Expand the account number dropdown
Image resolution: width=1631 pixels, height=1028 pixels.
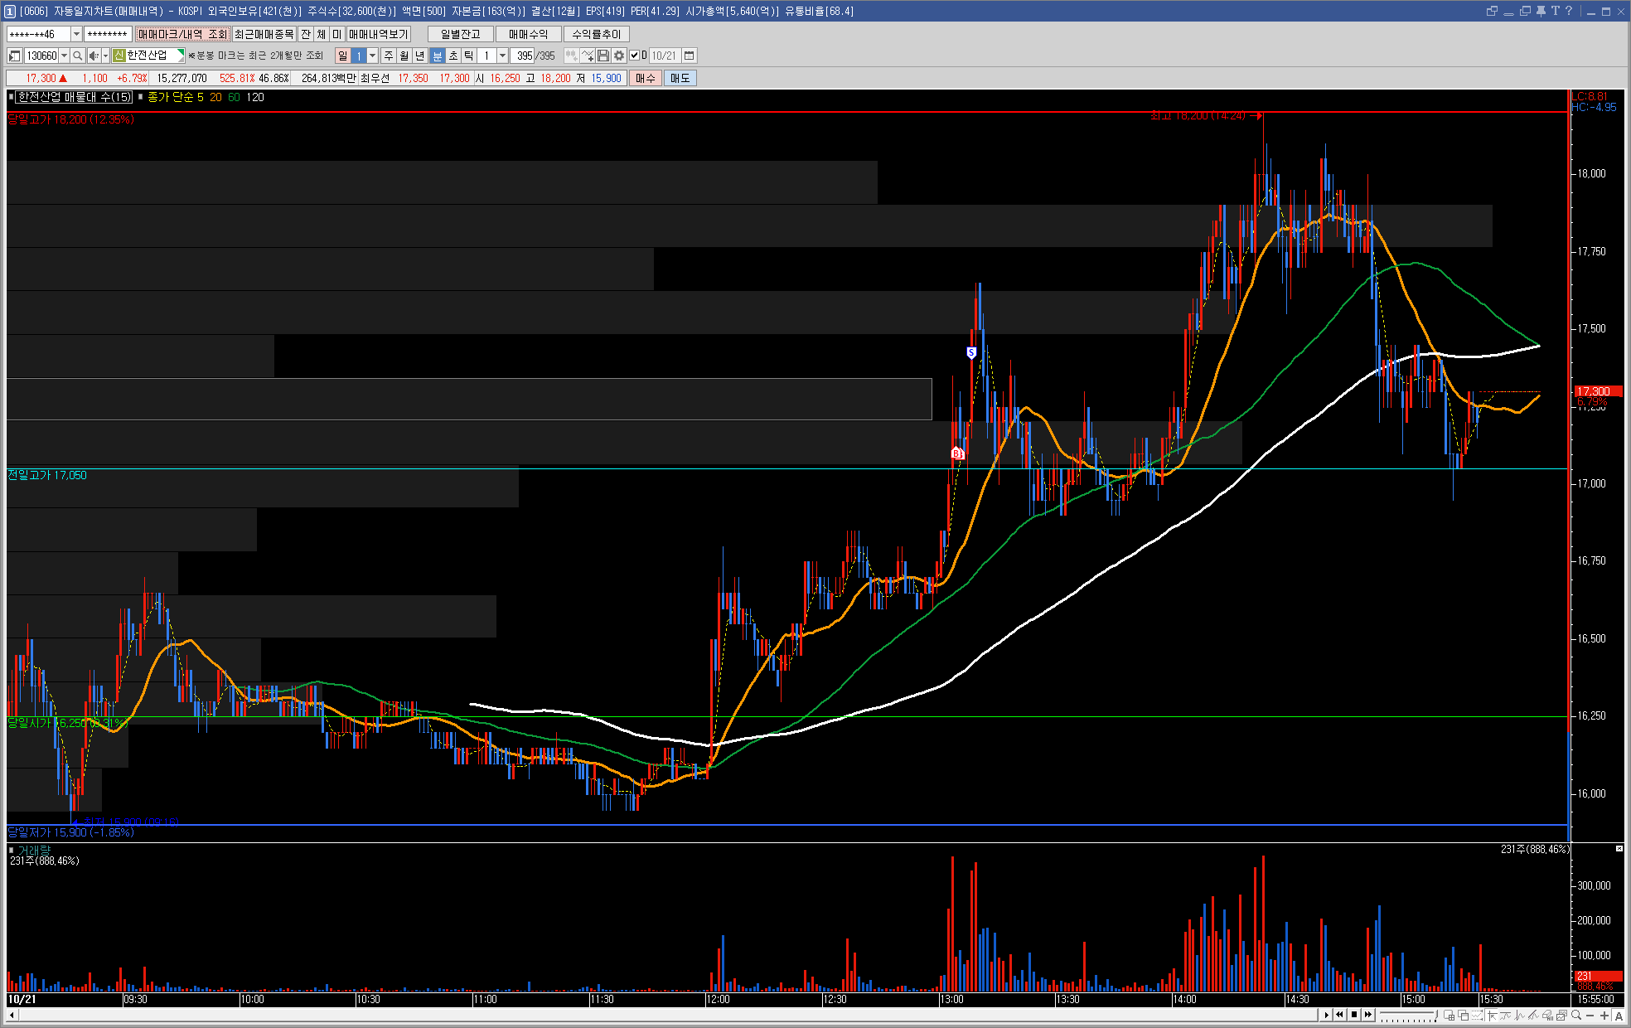tap(76, 34)
